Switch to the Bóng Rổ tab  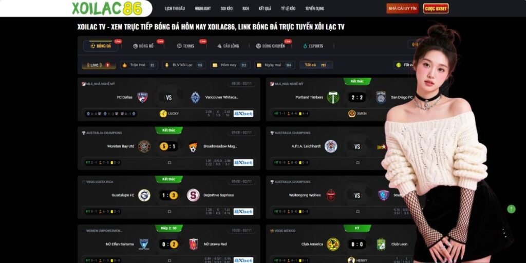coord(143,46)
